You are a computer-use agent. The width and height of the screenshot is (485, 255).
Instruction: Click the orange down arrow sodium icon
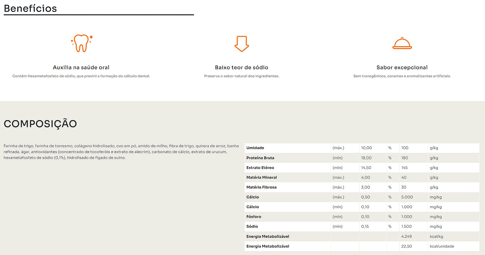[x=241, y=44]
